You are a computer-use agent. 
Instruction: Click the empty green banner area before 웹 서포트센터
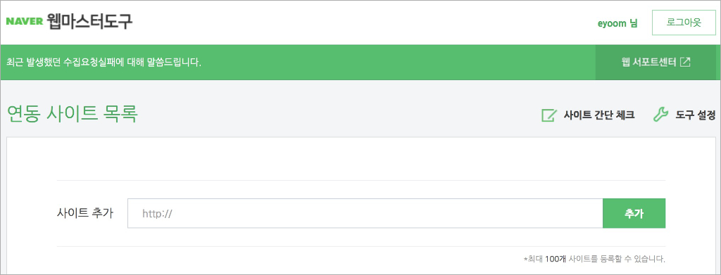[x=396, y=63]
